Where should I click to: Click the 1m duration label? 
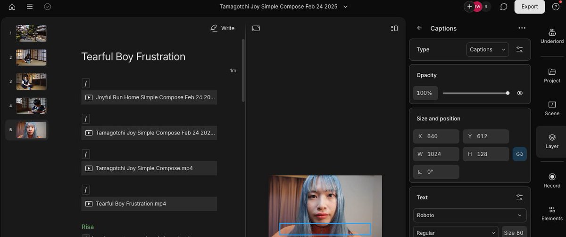pyautogui.click(x=233, y=71)
